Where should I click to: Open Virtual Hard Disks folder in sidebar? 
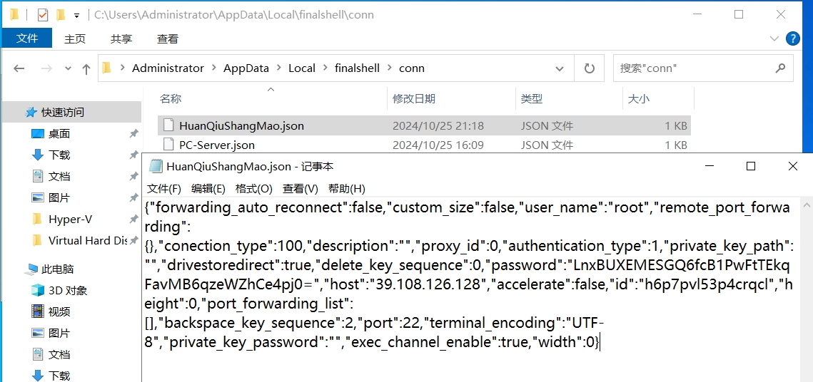tap(88, 241)
